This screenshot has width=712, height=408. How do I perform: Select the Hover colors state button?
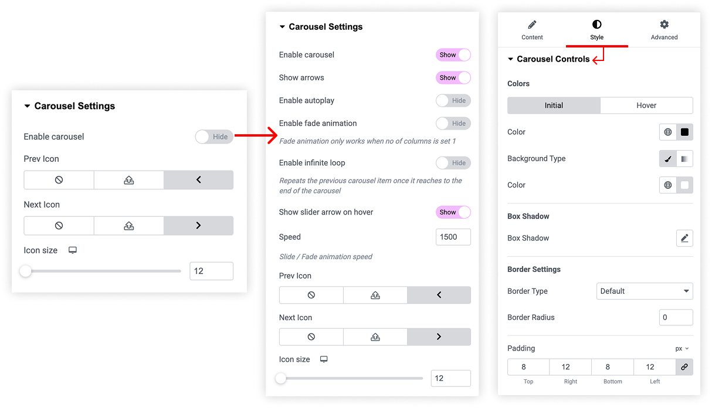click(x=646, y=106)
